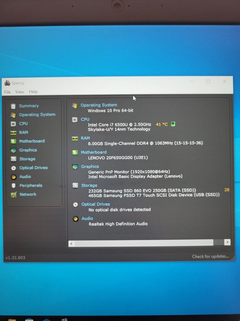240x321 pixels.
Task: Open File Explorer from the taskbar
Action: [x=12, y=320]
